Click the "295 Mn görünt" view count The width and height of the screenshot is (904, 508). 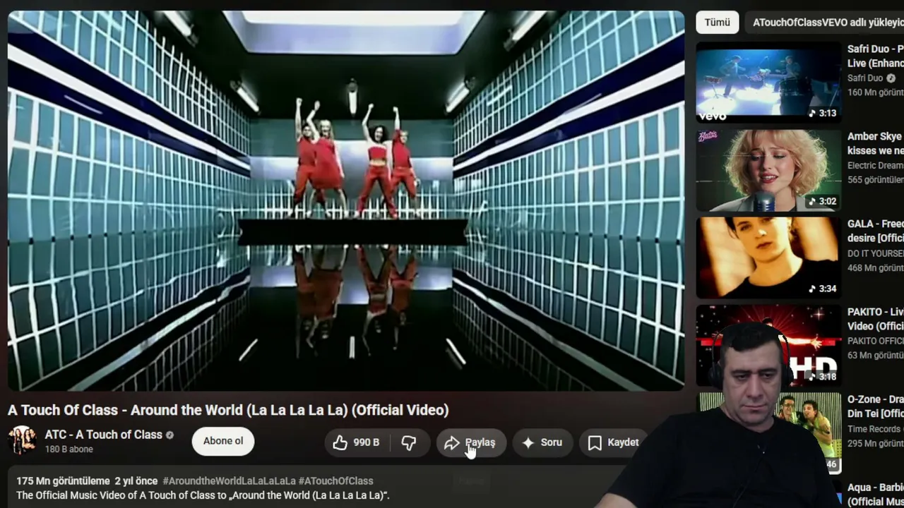click(x=876, y=443)
